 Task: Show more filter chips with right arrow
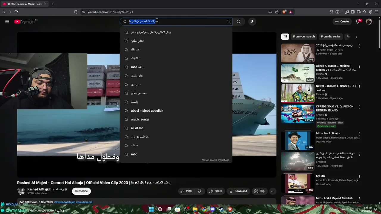tap(356, 37)
